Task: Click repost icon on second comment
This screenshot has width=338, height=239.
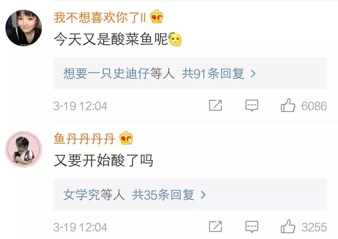Action: click(x=215, y=227)
